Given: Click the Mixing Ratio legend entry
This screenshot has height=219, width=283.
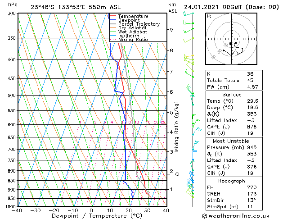Looking at the screenshot, I should point(133,40).
